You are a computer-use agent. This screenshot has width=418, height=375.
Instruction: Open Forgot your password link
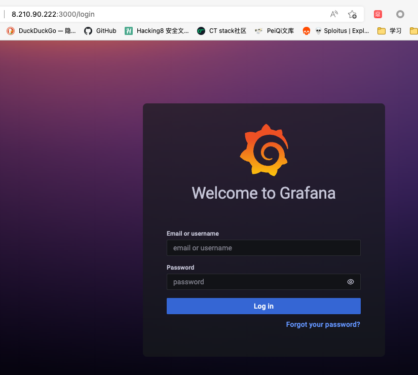coord(323,324)
